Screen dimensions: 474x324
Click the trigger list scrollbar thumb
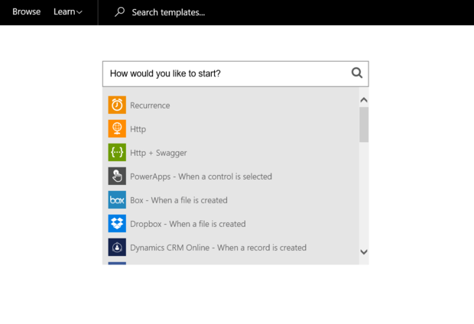point(364,125)
